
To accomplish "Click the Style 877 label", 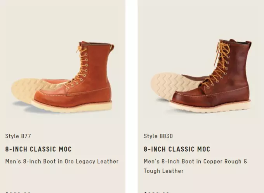I will (18, 136).
